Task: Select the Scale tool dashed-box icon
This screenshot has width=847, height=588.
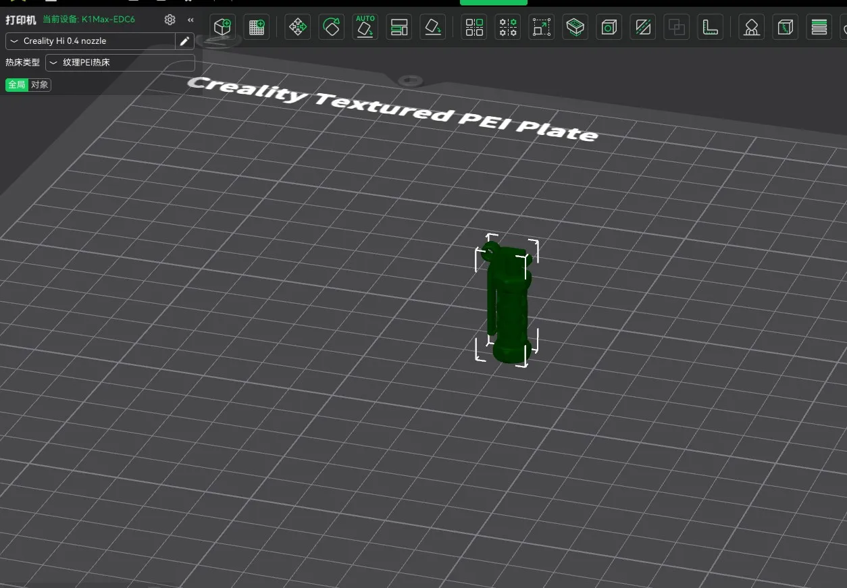Action: [541, 27]
